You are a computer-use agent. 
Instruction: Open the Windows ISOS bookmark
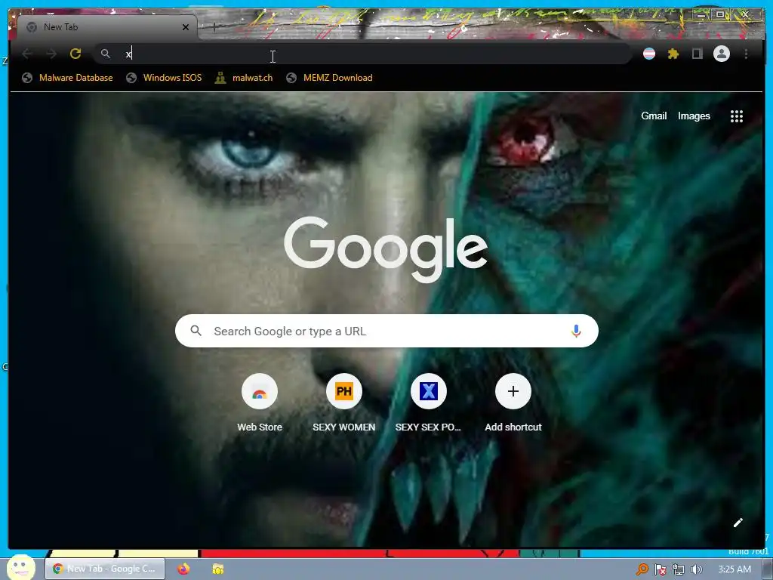[x=164, y=78]
